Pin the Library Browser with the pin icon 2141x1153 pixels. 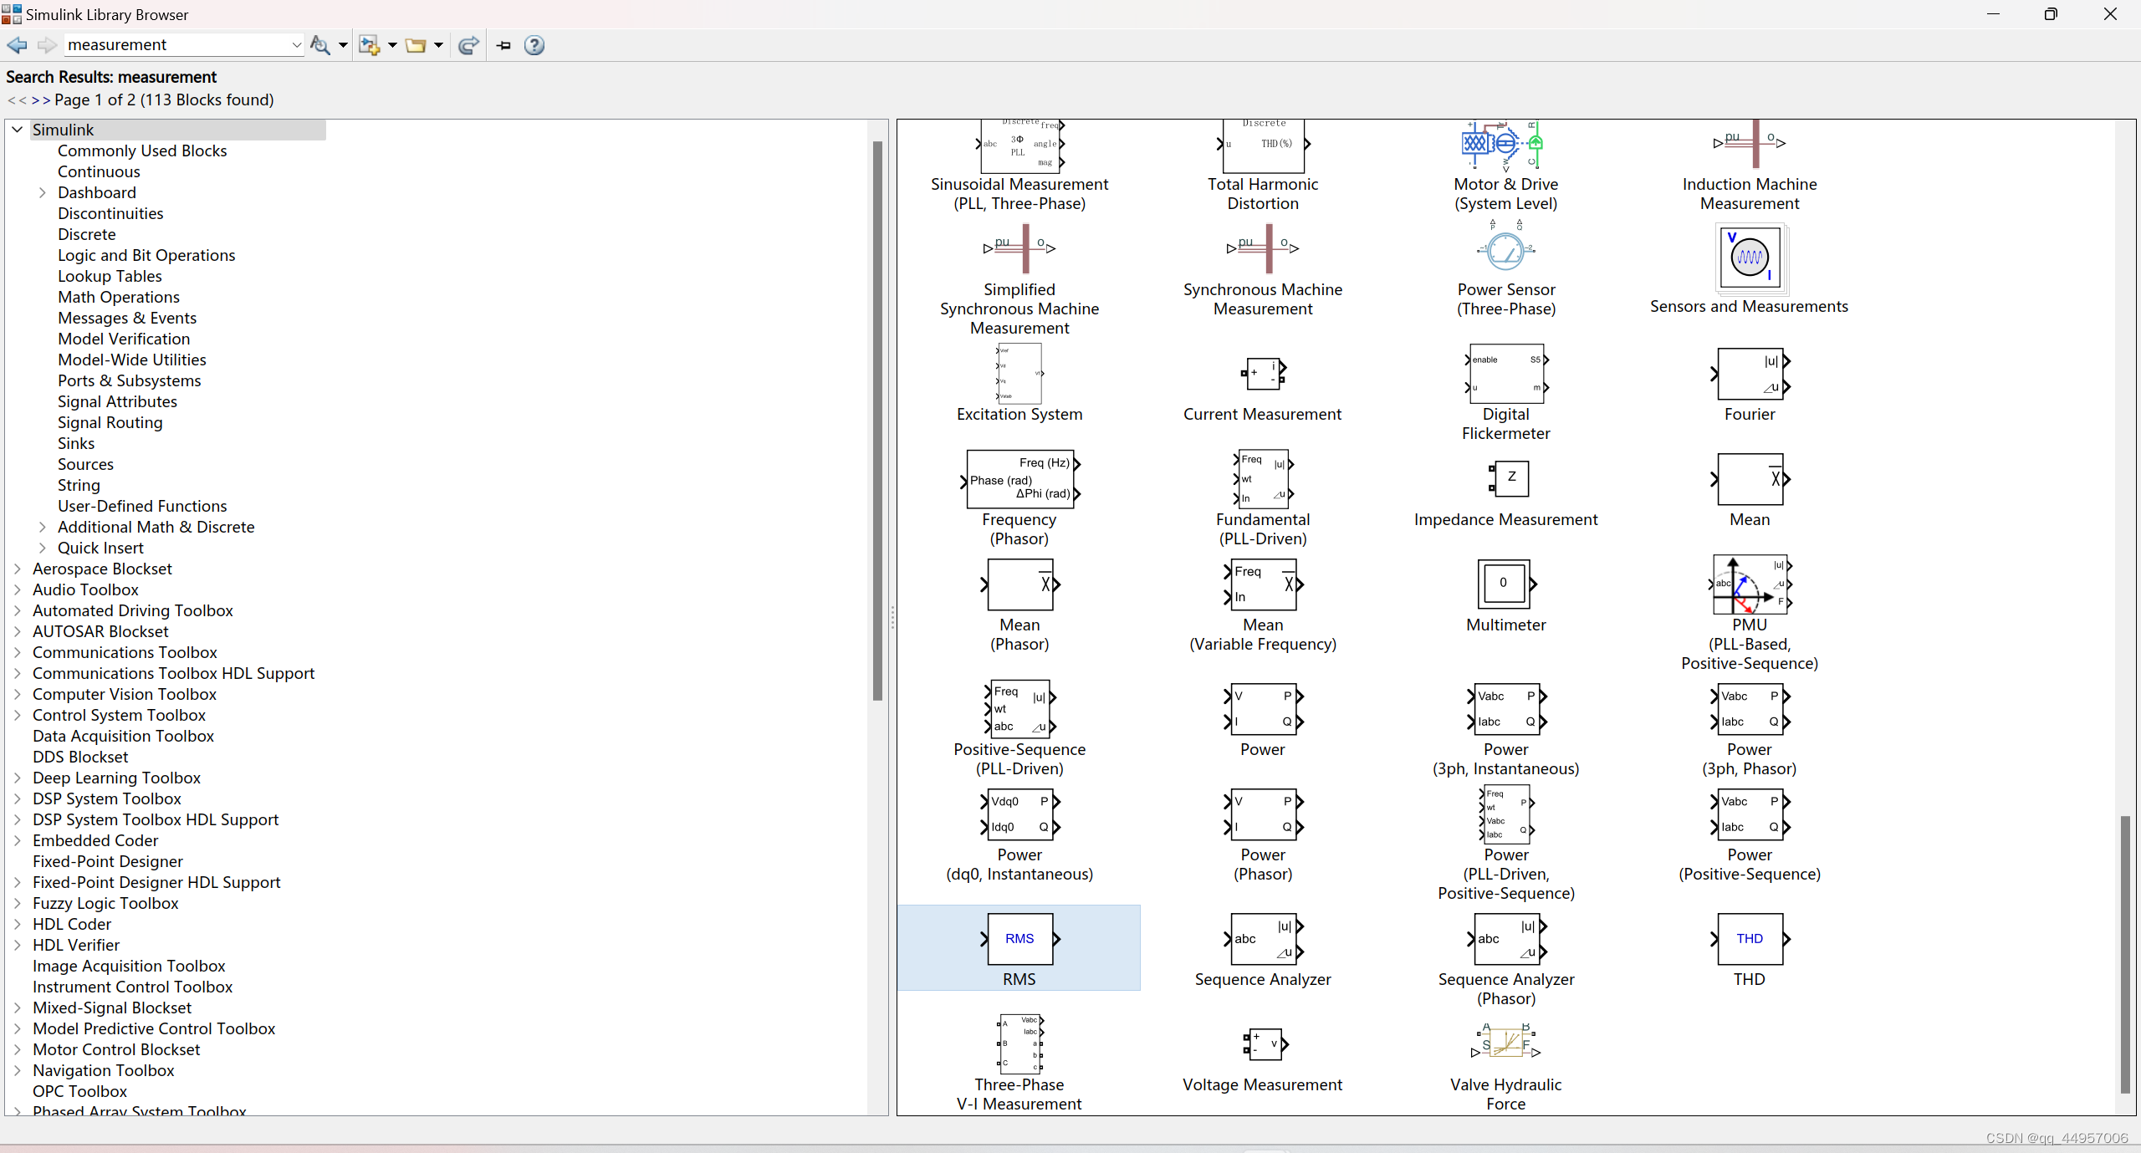click(503, 45)
